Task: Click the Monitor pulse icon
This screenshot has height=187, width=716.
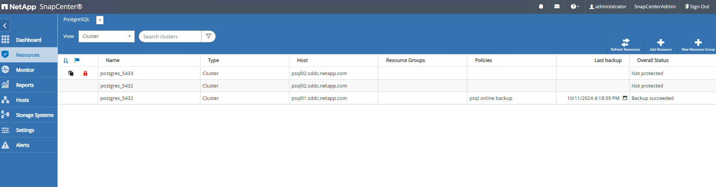Action: click(x=5, y=69)
